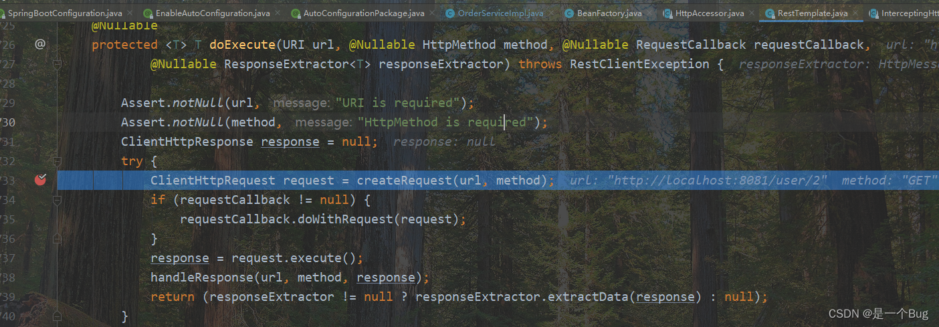939x327 pixels.
Task: Select AutoConfigurationPackage.java tab
Action: pos(364,13)
